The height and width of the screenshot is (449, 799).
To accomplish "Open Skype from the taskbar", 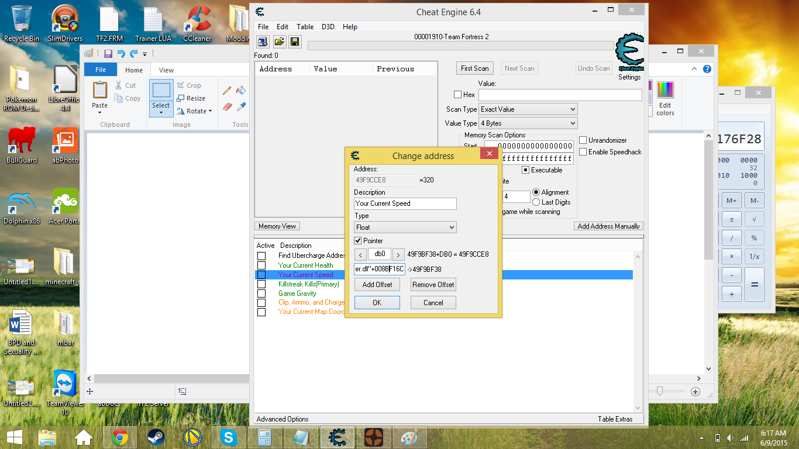I will [228, 437].
